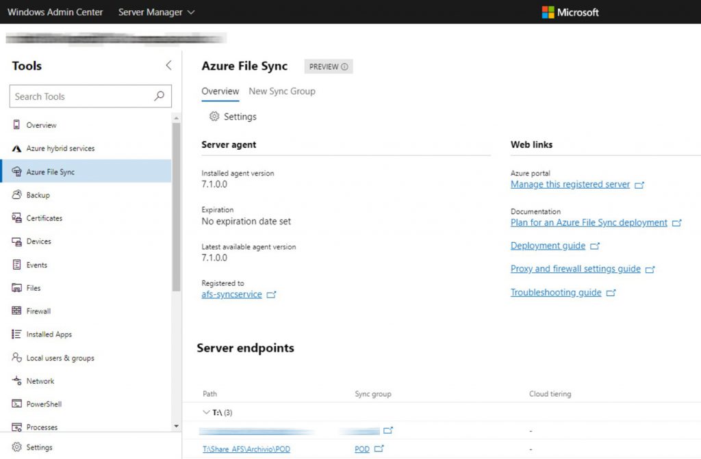The height and width of the screenshot is (459, 701).
Task: Select Azure File Sync tool icon
Action: pos(16,172)
